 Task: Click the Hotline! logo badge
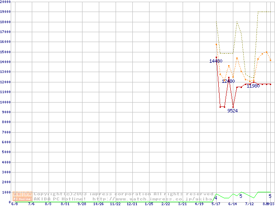[23, 199]
